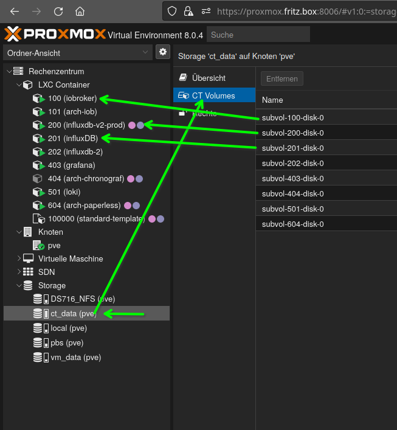Click the pve node status icon
This screenshot has width=397, height=430.
(38, 246)
